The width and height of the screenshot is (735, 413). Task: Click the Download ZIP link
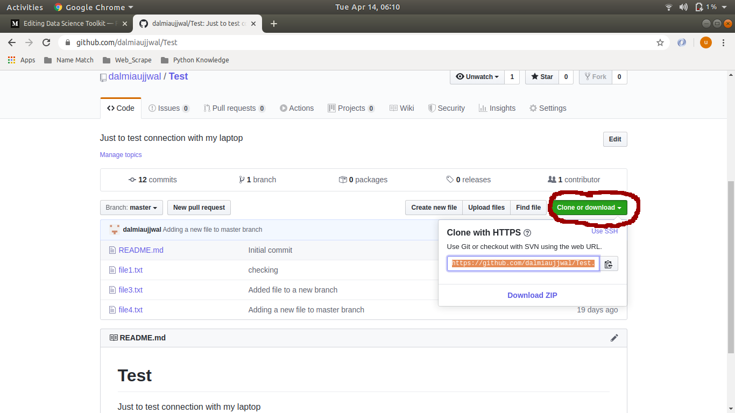point(533,295)
